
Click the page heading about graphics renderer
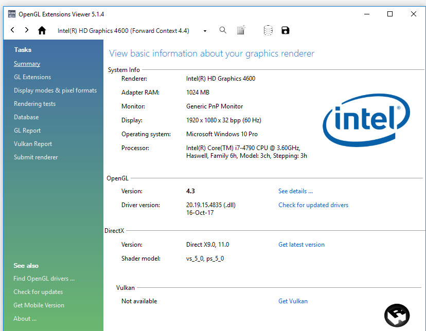(x=211, y=53)
